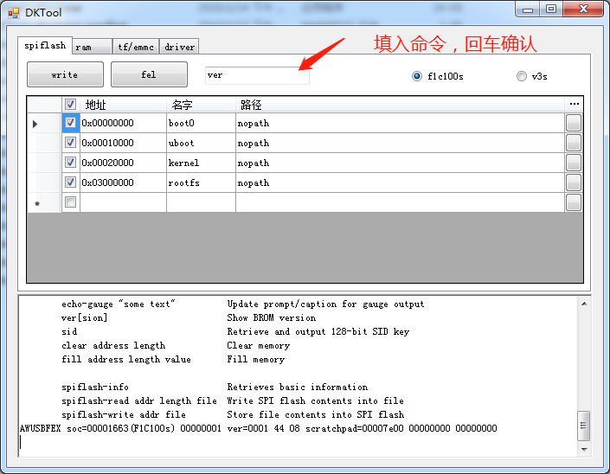The image size is (610, 474).
Task: Select the f1c100s radio button
Action: click(x=417, y=76)
